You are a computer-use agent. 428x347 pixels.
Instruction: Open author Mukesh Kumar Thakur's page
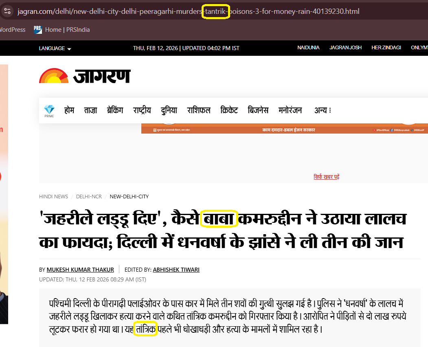tap(80, 270)
